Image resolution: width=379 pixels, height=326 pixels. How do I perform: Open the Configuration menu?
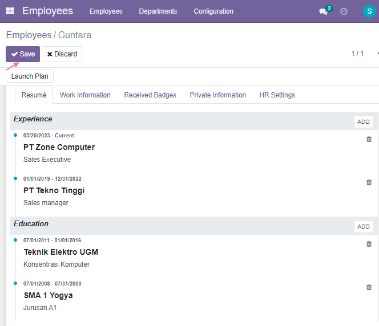(x=213, y=11)
